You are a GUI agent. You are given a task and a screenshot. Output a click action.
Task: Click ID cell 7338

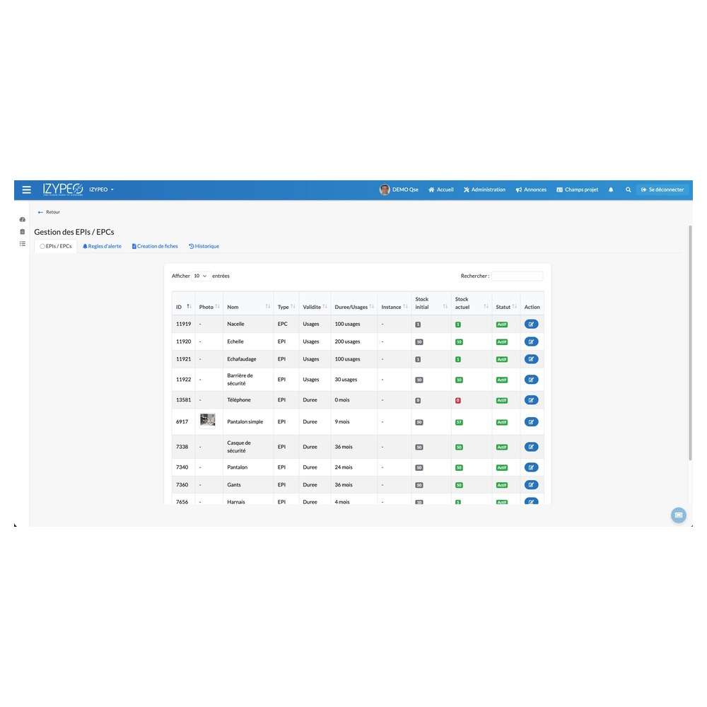182,447
